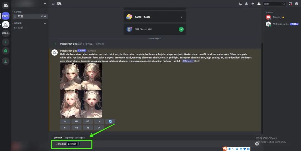This screenshot has width=301, height=151.
Task: Open the inbox icon in header
Action: pyautogui.click(x=290, y=4)
